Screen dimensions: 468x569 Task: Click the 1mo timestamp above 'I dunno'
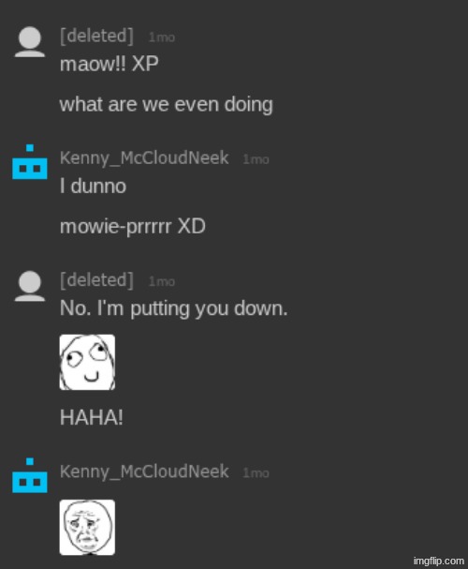tap(256, 159)
